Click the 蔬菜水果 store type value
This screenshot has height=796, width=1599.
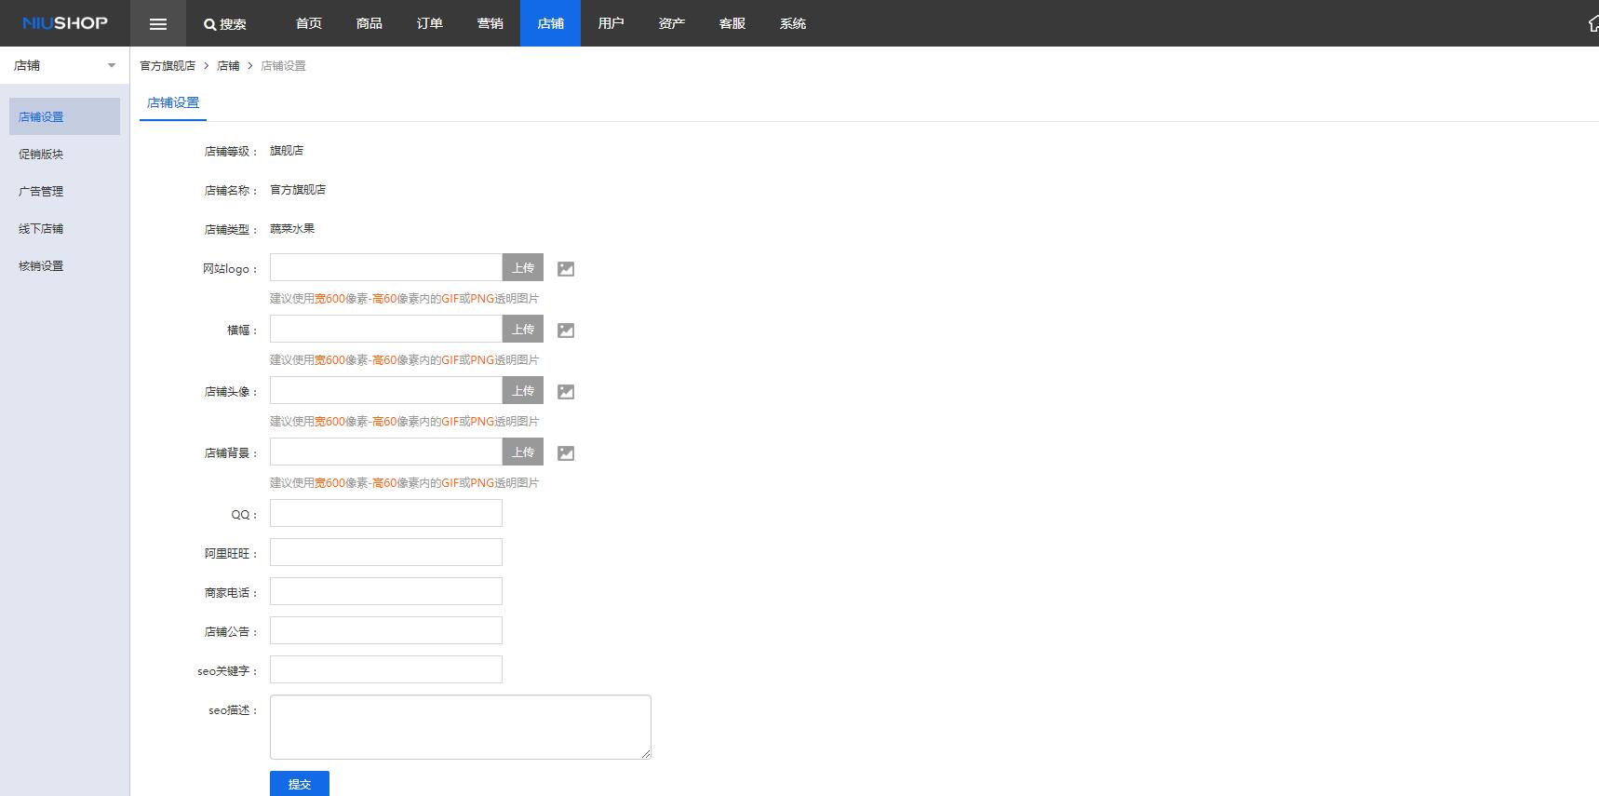coord(292,228)
